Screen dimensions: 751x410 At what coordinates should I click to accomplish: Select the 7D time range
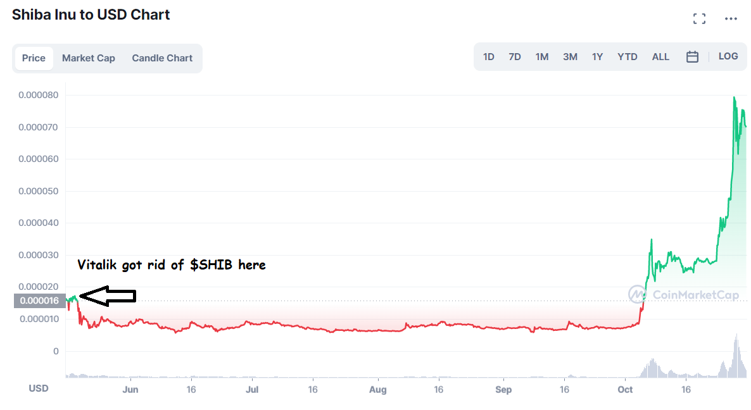[x=514, y=57]
